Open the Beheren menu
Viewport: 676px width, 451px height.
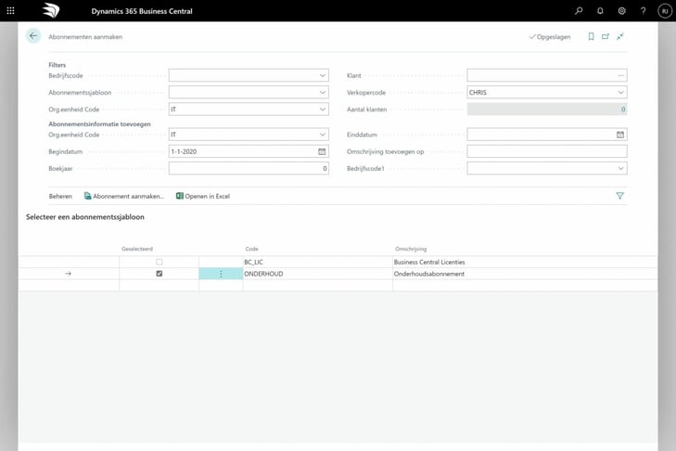click(x=60, y=197)
